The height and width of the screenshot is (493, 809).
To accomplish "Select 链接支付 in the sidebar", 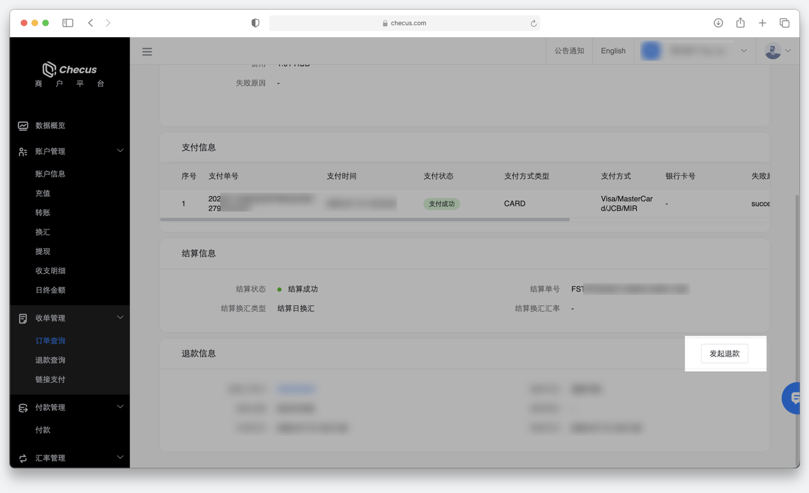I will [50, 380].
